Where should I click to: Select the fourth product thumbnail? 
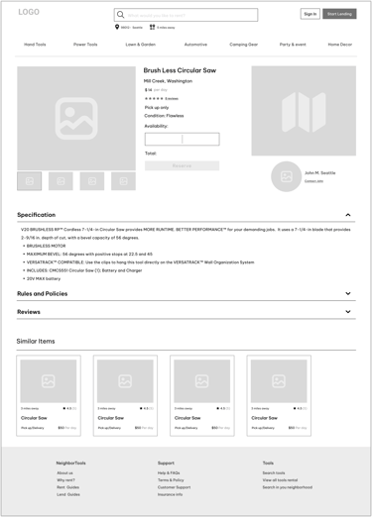[x=123, y=181]
